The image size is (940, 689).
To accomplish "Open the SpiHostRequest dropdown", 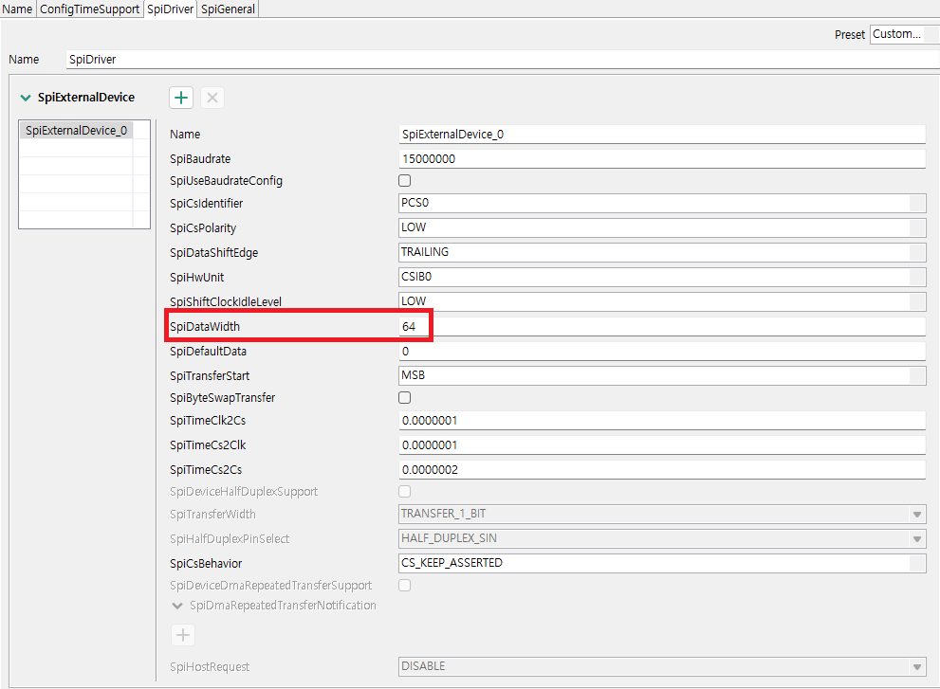I will point(917,666).
